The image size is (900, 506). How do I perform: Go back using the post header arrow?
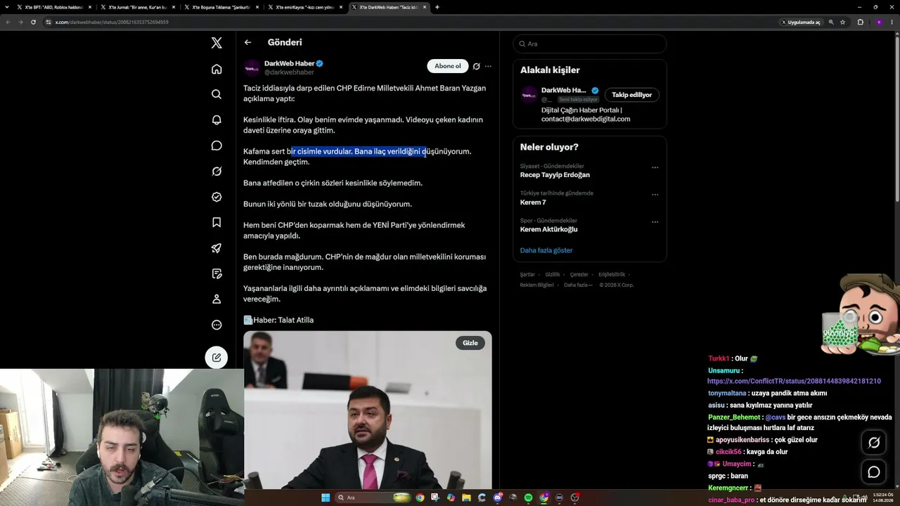point(247,43)
